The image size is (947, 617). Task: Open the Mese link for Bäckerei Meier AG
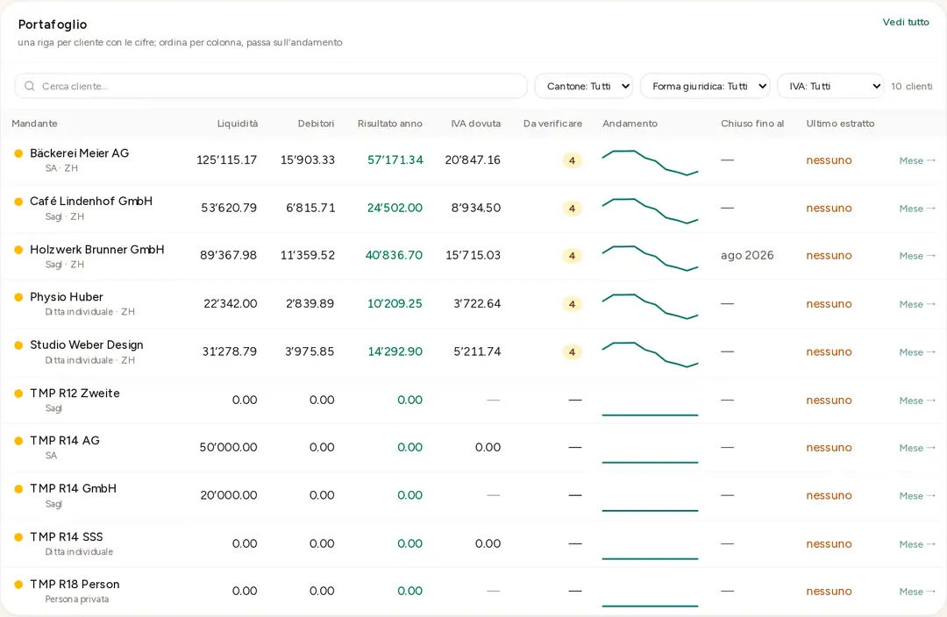click(x=917, y=160)
